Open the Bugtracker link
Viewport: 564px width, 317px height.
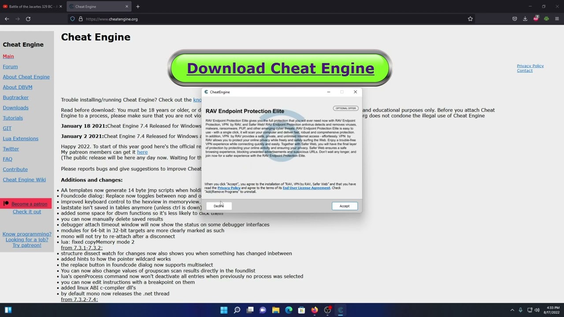(15, 97)
